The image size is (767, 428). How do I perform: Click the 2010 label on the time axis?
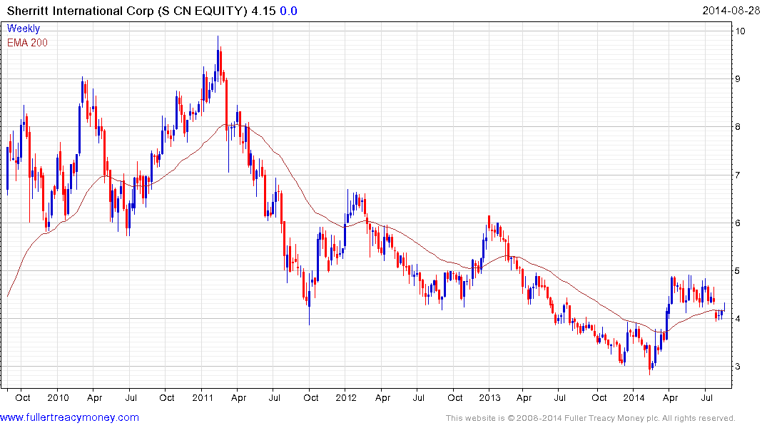tap(58, 397)
